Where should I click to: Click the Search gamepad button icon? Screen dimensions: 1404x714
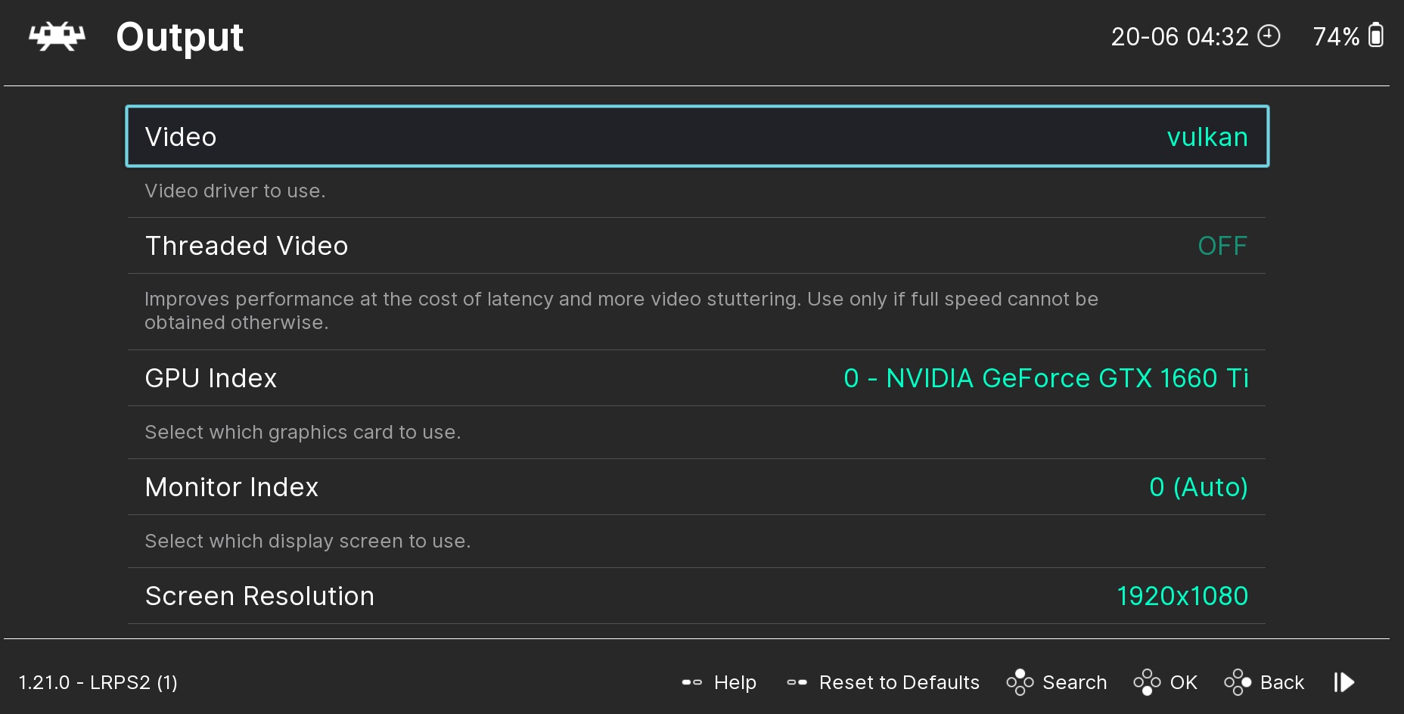point(1020,682)
